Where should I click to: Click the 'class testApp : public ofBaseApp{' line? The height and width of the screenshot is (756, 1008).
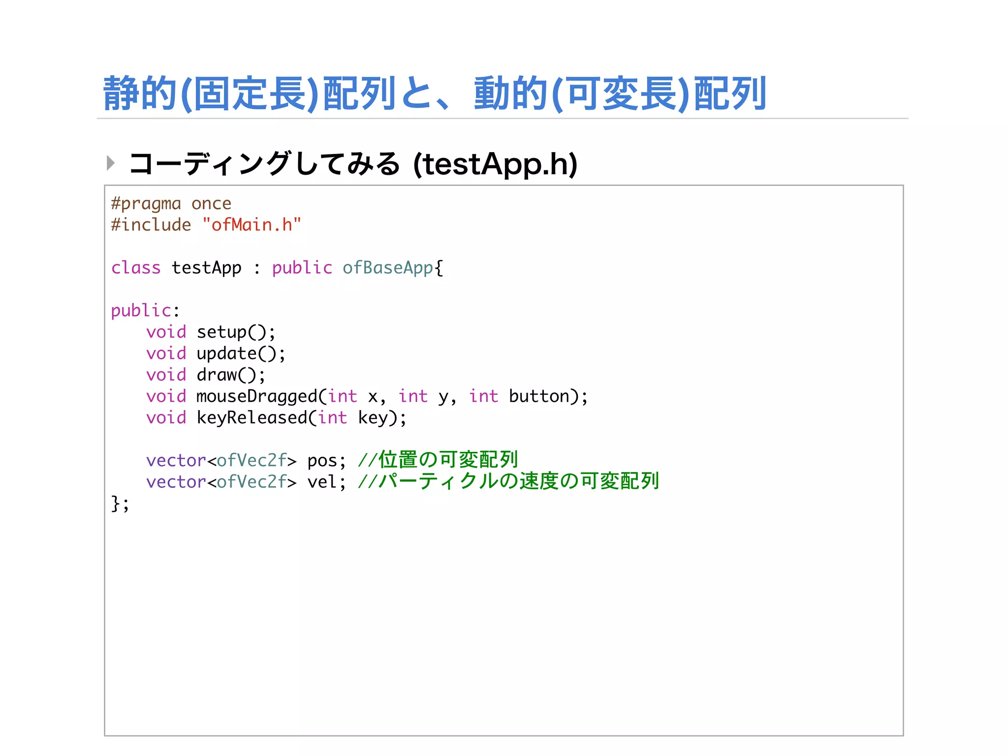coord(277,268)
